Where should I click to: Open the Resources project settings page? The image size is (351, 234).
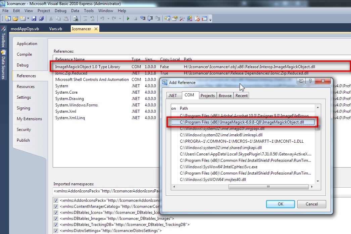pyautogui.click(x=26, y=87)
